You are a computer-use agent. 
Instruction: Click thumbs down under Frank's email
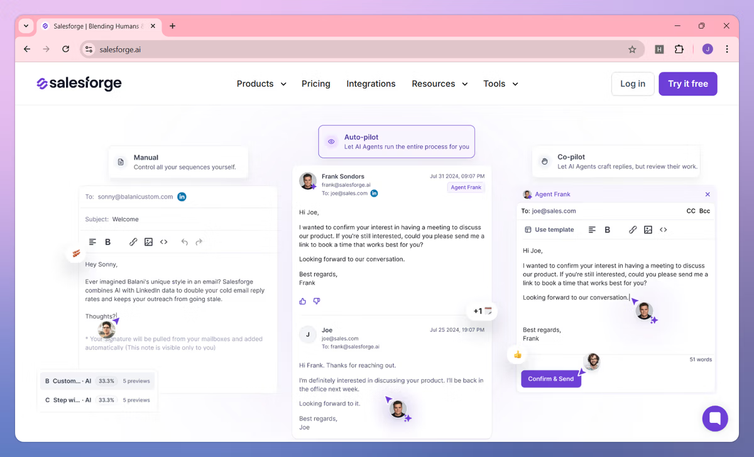coord(317,301)
